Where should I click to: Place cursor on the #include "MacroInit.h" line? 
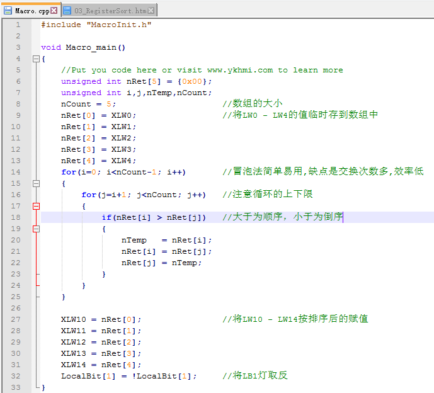click(x=96, y=25)
